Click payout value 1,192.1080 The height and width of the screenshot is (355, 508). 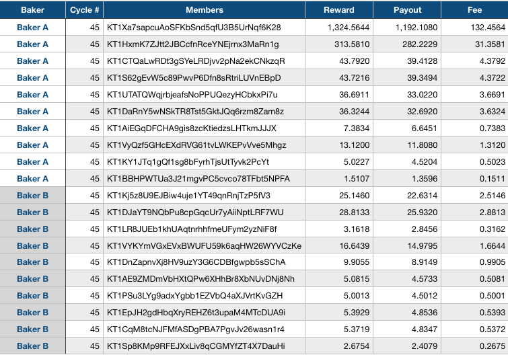(x=416, y=28)
